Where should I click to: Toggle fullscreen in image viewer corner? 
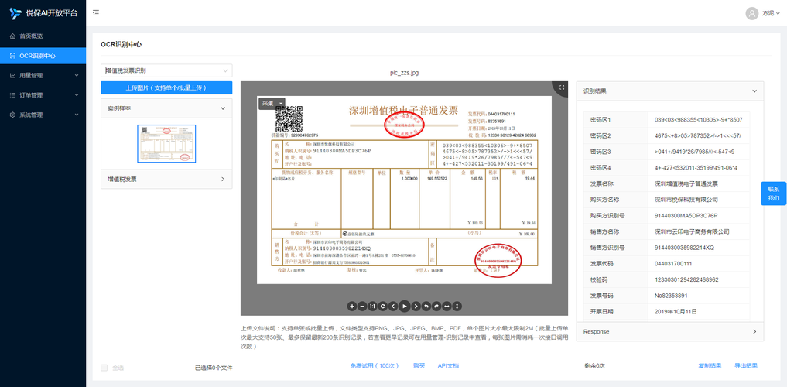562,87
